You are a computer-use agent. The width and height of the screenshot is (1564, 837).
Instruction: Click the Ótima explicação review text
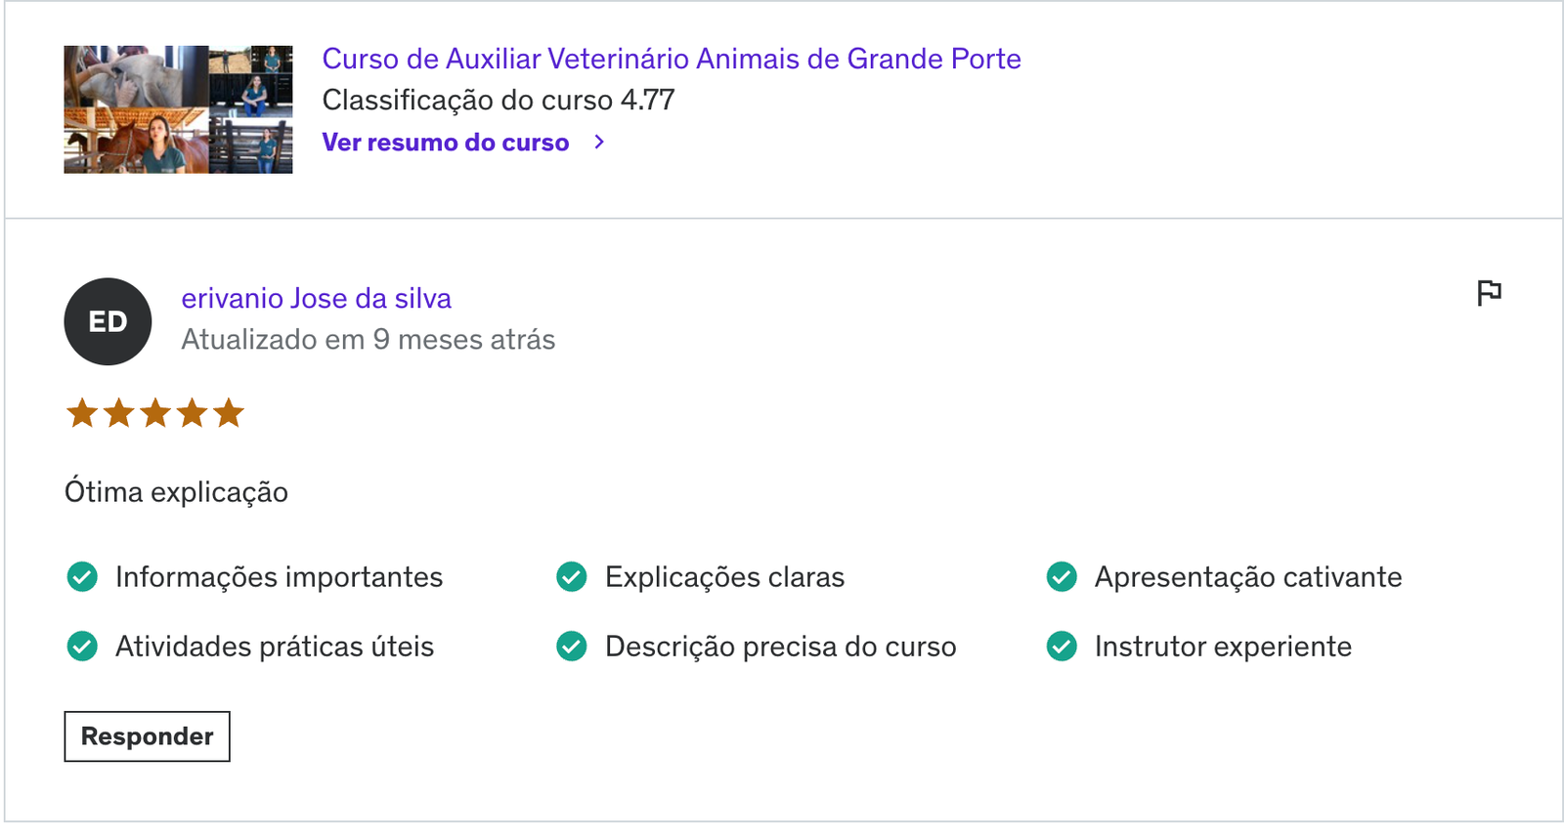176,491
